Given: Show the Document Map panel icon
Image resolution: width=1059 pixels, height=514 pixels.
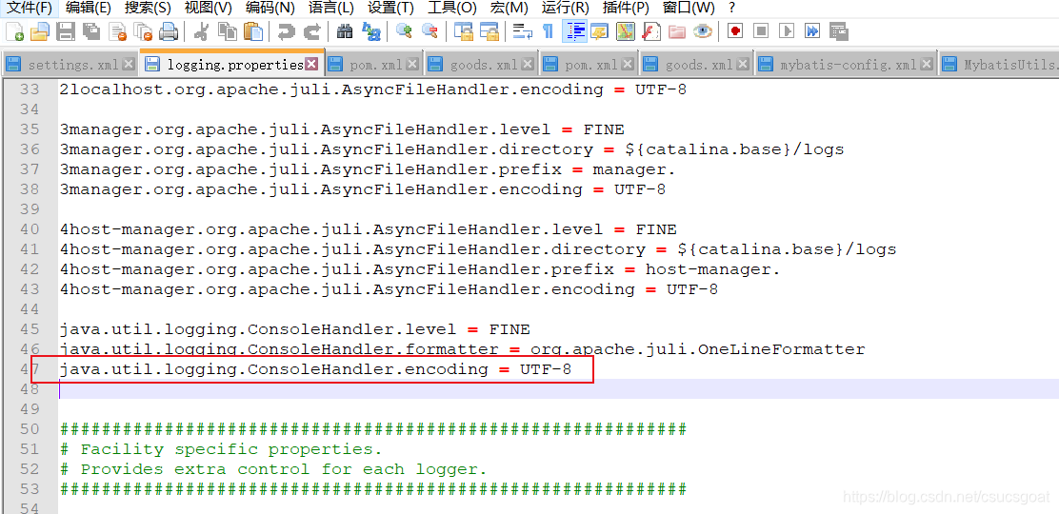Looking at the screenshot, I should point(626,31).
